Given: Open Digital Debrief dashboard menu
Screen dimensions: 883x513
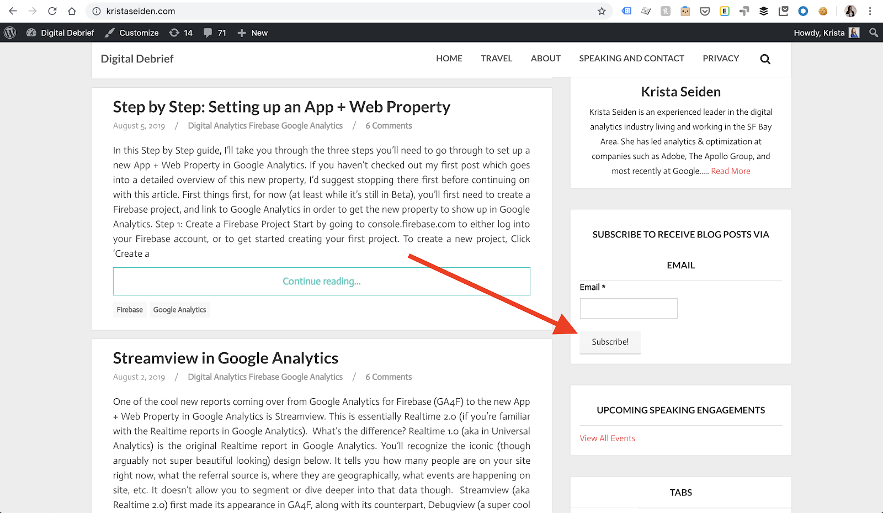Looking at the screenshot, I should [60, 33].
